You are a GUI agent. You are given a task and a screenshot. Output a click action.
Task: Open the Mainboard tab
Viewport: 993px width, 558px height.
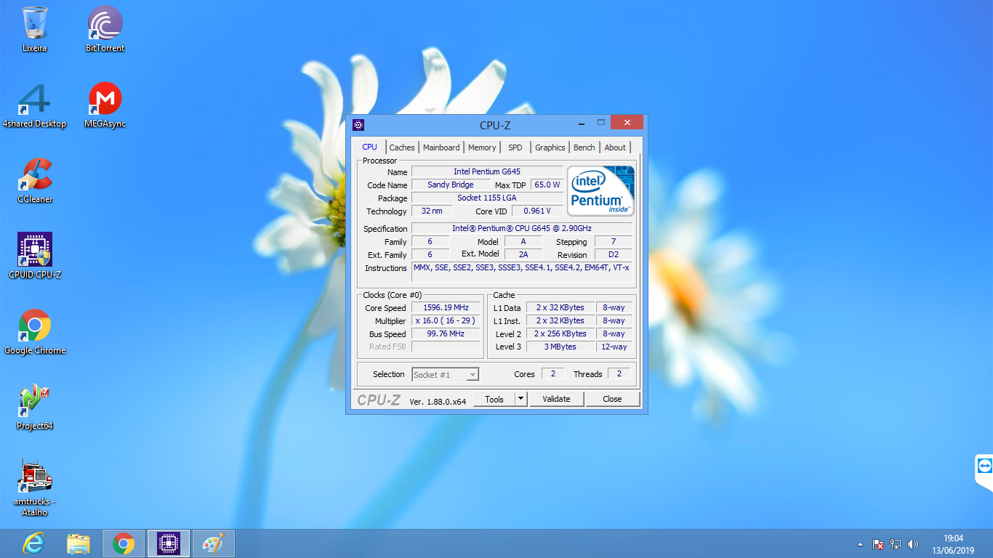pos(441,147)
